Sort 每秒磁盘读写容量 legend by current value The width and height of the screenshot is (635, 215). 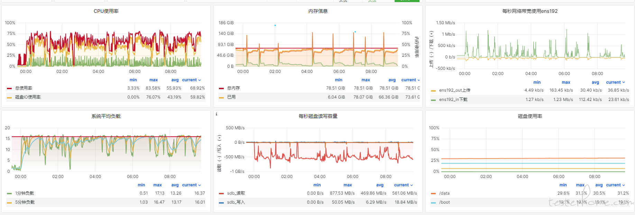403,185
